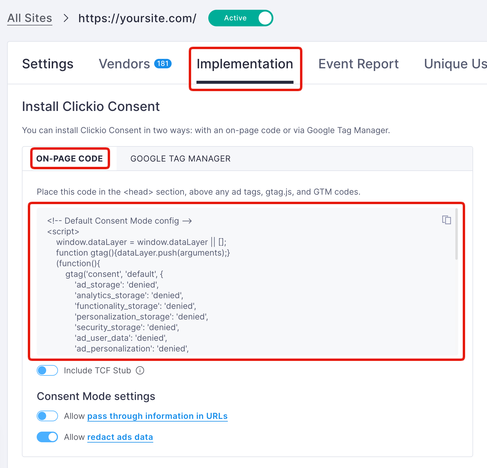Click the Default Consent Mode config comment
Viewport: 487px width, 468px height.
click(120, 221)
